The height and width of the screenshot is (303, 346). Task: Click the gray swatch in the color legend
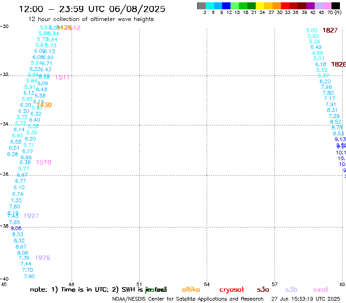[x=202, y=6]
